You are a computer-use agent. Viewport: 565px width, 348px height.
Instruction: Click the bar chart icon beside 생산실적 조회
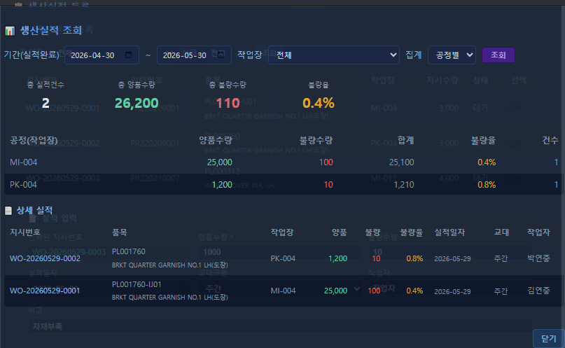pos(10,31)
